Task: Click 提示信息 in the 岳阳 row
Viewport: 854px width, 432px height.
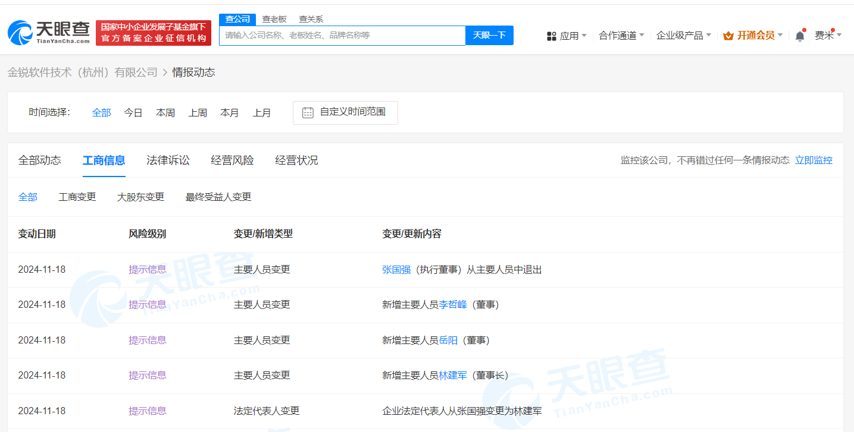Action: point(148,340)
